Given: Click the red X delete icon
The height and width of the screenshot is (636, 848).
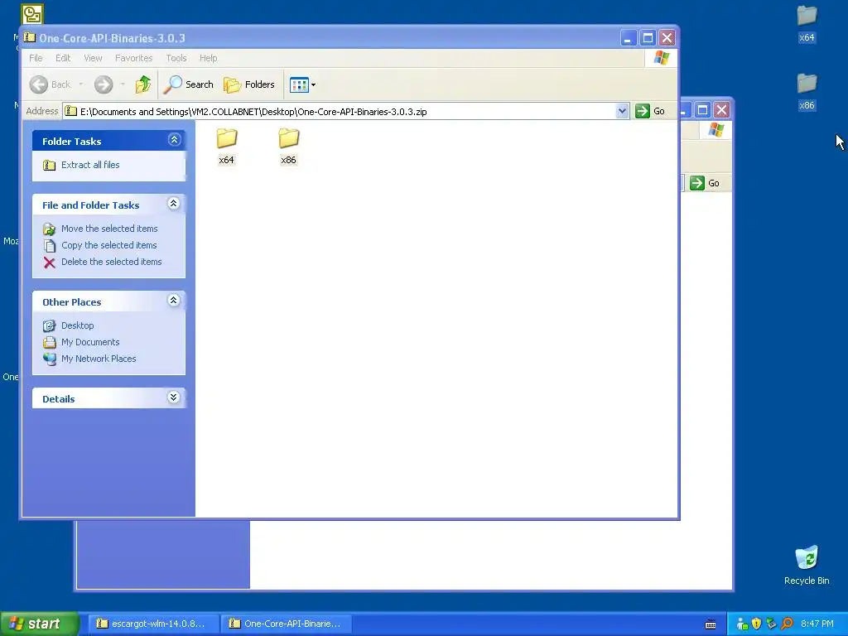Looking at the screenshot, I should pos(49,263).
